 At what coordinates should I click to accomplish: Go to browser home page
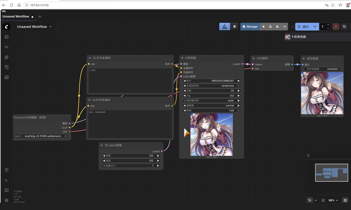point(19,5)
